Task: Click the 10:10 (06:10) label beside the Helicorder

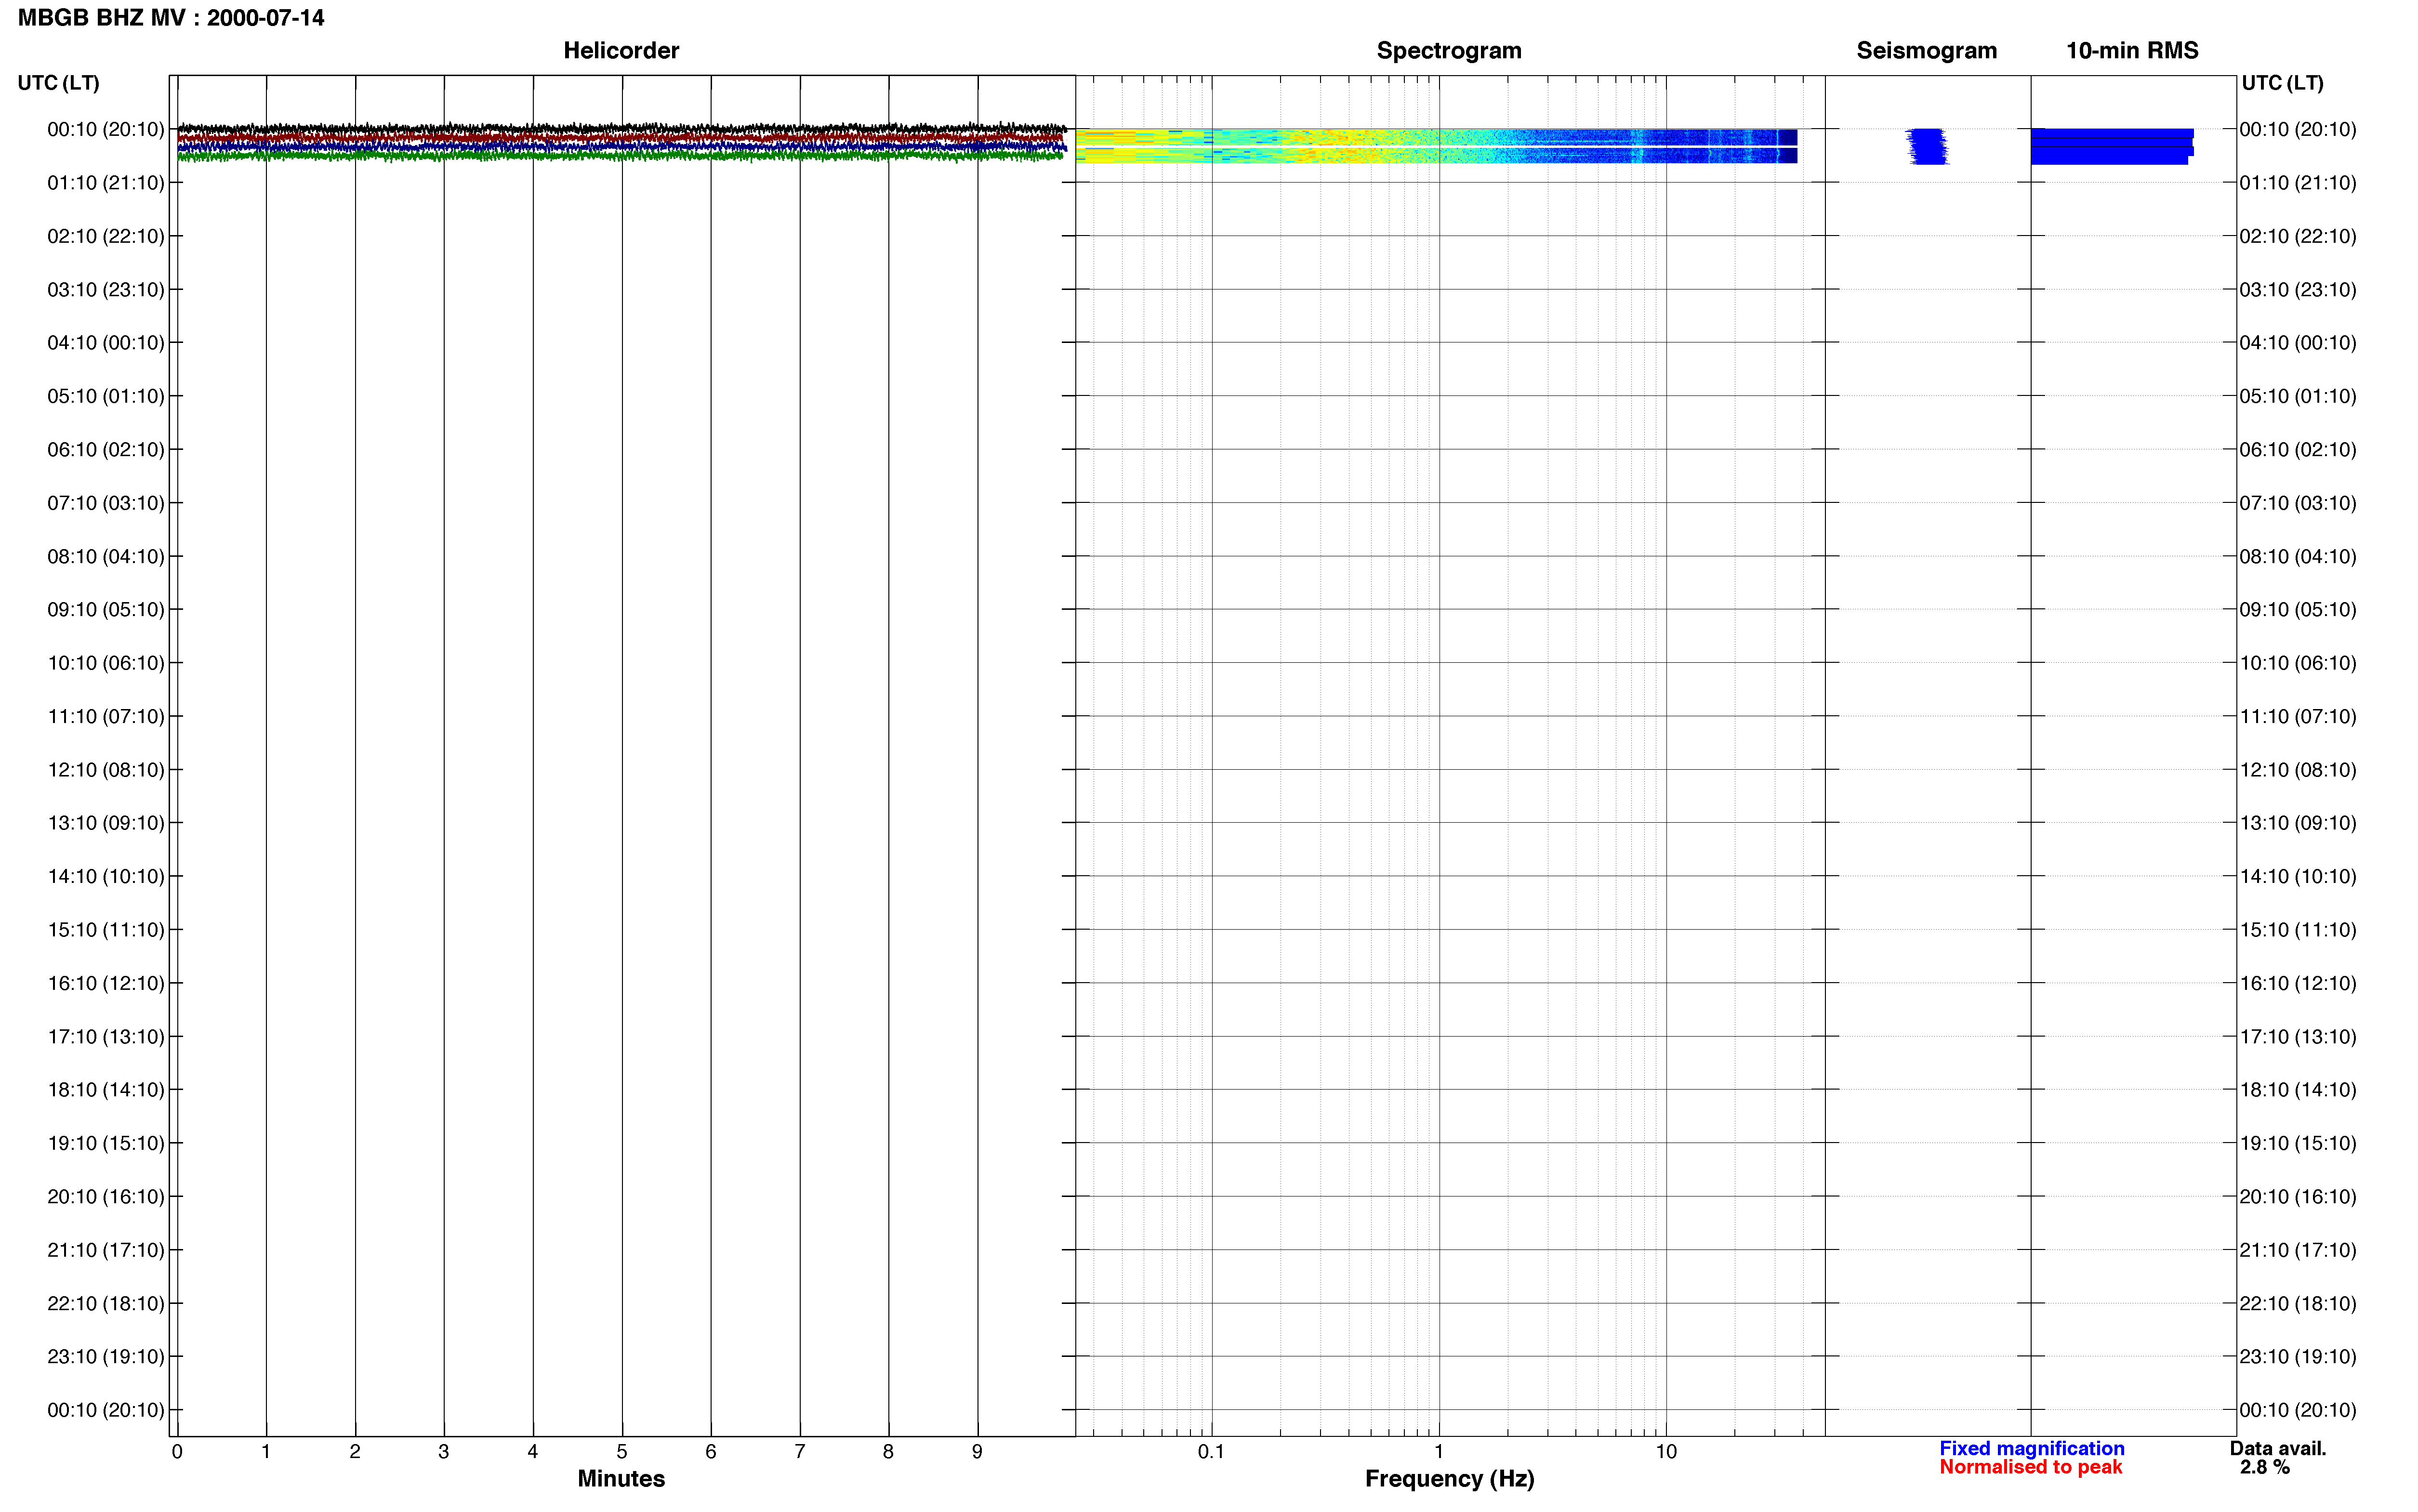Action: tap(105, 663)
